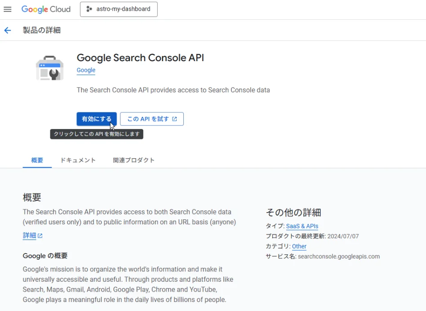Follow the 詳細 link under 概要

click(29, 236)
